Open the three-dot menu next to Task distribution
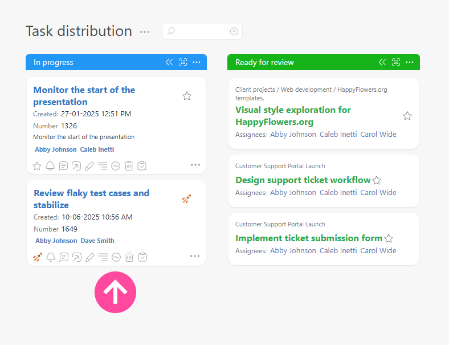Viewport: 449px width, 345px height. 145,32
